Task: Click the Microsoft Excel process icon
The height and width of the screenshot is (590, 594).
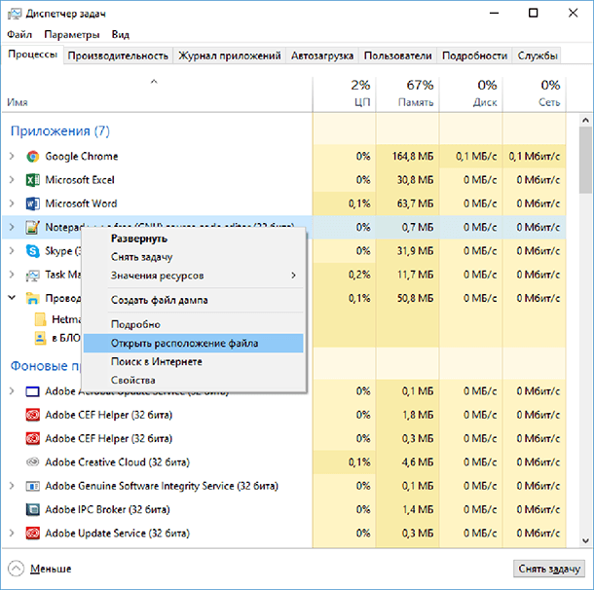Action: click(32, 180)
